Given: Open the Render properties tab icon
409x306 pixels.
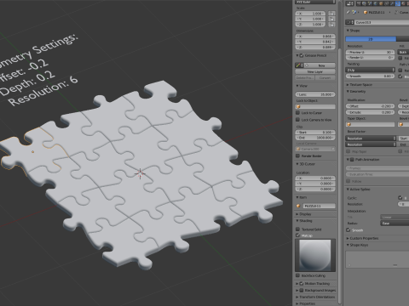Looking at the screenshot, I should 359,3.
